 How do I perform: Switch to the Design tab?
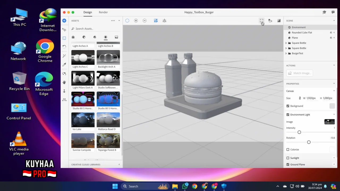88,12
